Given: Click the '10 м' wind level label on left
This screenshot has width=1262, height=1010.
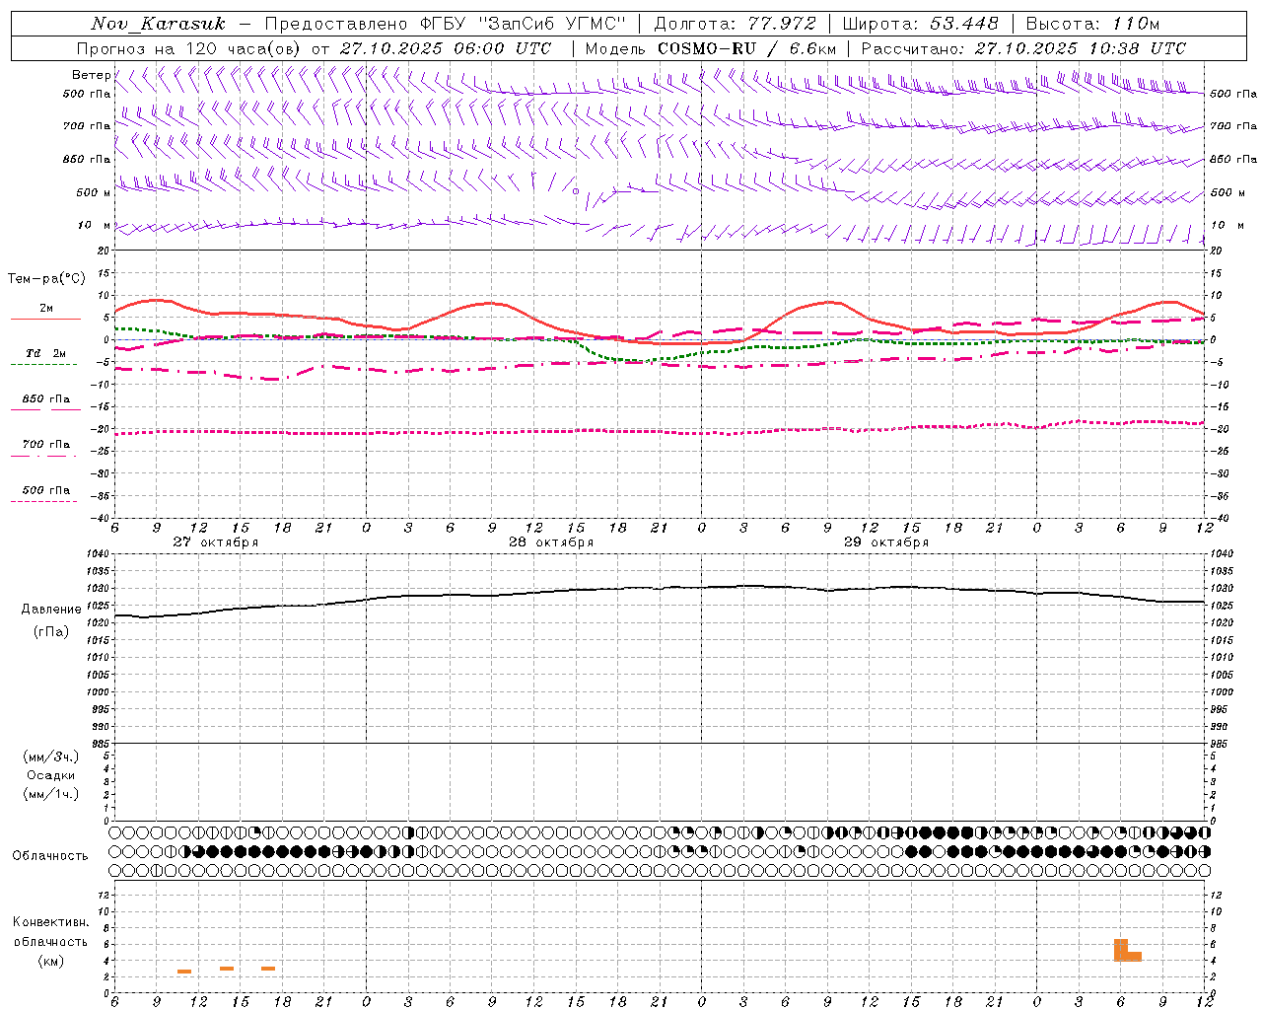Looking at the screenshot, I should click(x=95, y=225).
